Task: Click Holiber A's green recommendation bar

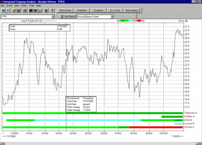Action: 172,117
